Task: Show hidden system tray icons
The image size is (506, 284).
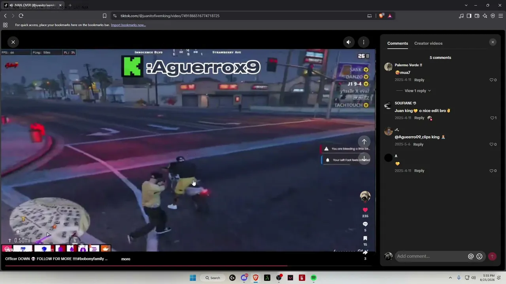Action: point(450,278)
